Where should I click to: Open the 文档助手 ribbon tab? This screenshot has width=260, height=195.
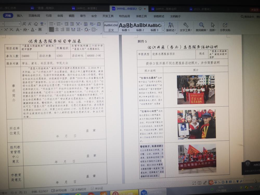(175, 16)
